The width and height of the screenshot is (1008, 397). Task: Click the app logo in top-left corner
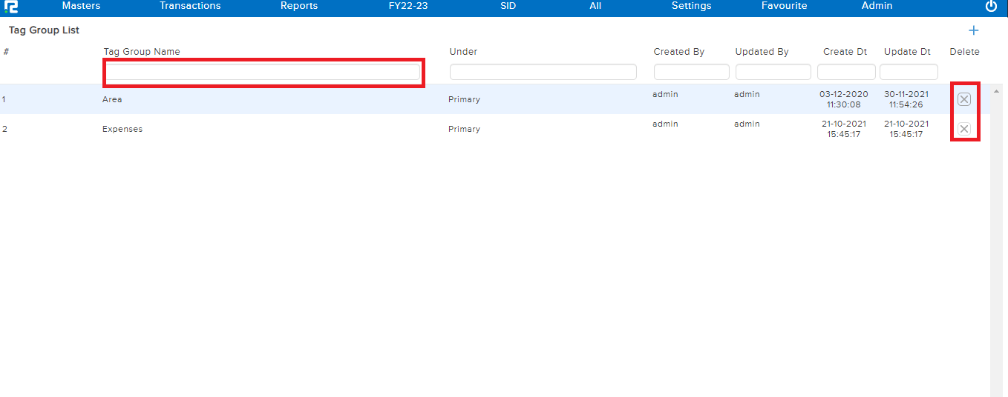click(x=11, y=7)
